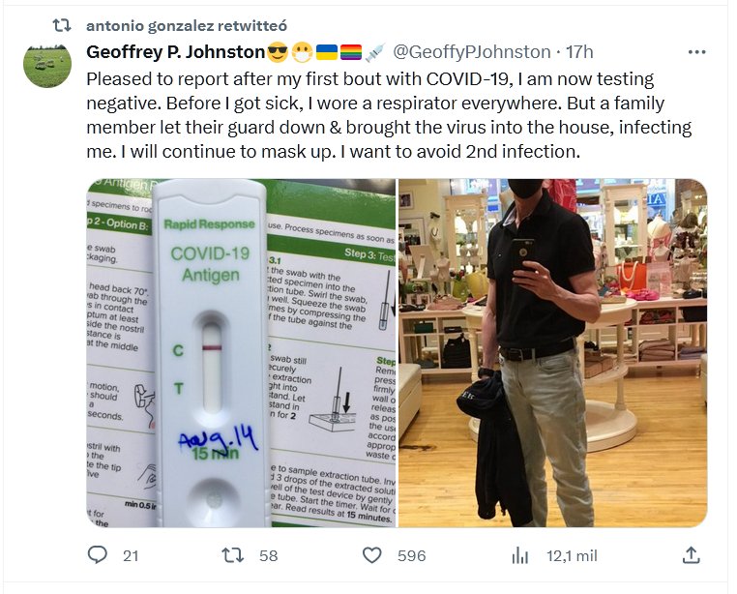Enlarge the mirror selfie store photo
Image resolution: width=737 pixels, height=594 pixels.
(553, 353)
